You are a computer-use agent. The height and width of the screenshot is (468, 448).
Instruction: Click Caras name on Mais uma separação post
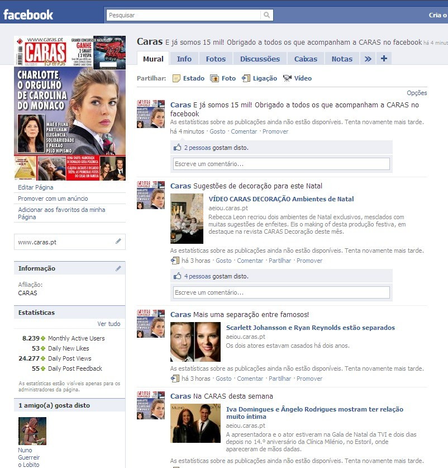[180, 315]
